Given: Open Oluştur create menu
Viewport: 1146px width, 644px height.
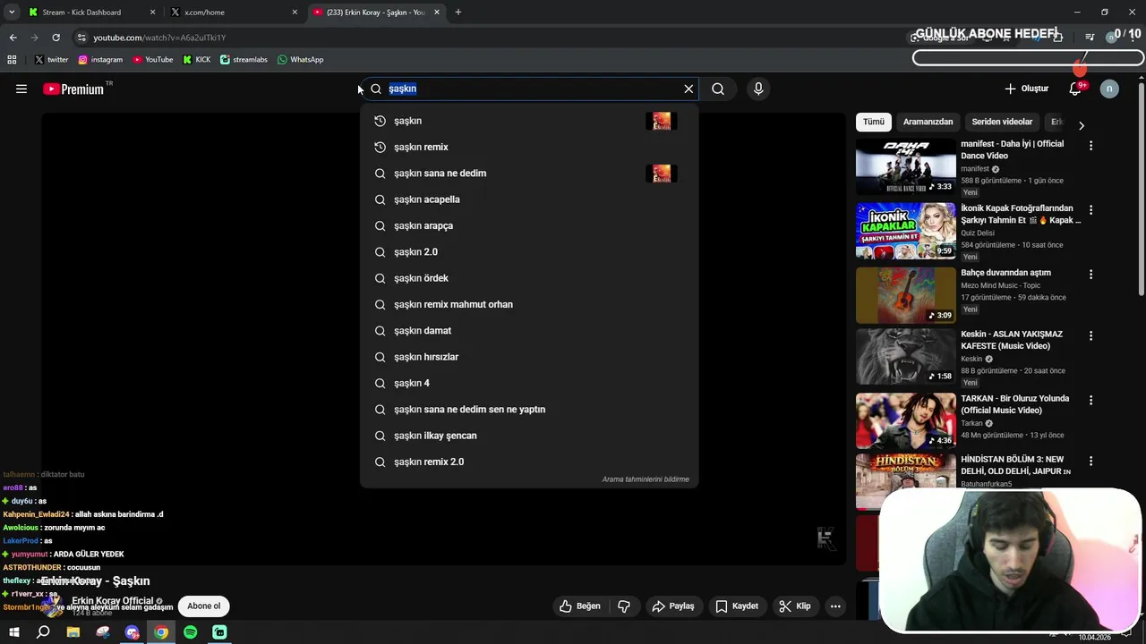Looking at the screenshot, I should [x=1027, y=89].
